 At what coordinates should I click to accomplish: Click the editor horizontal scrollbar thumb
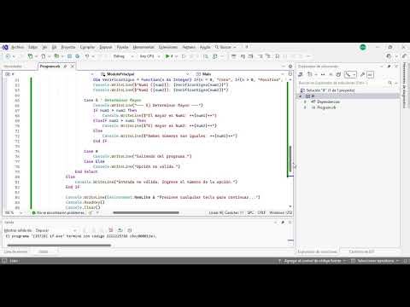click(146, 212)
